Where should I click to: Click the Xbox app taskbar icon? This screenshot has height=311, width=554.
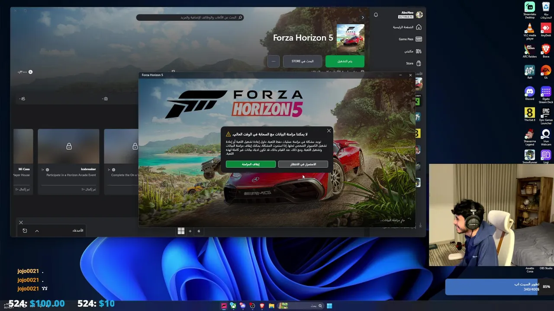pyautogui.click(x=233, y=306)
